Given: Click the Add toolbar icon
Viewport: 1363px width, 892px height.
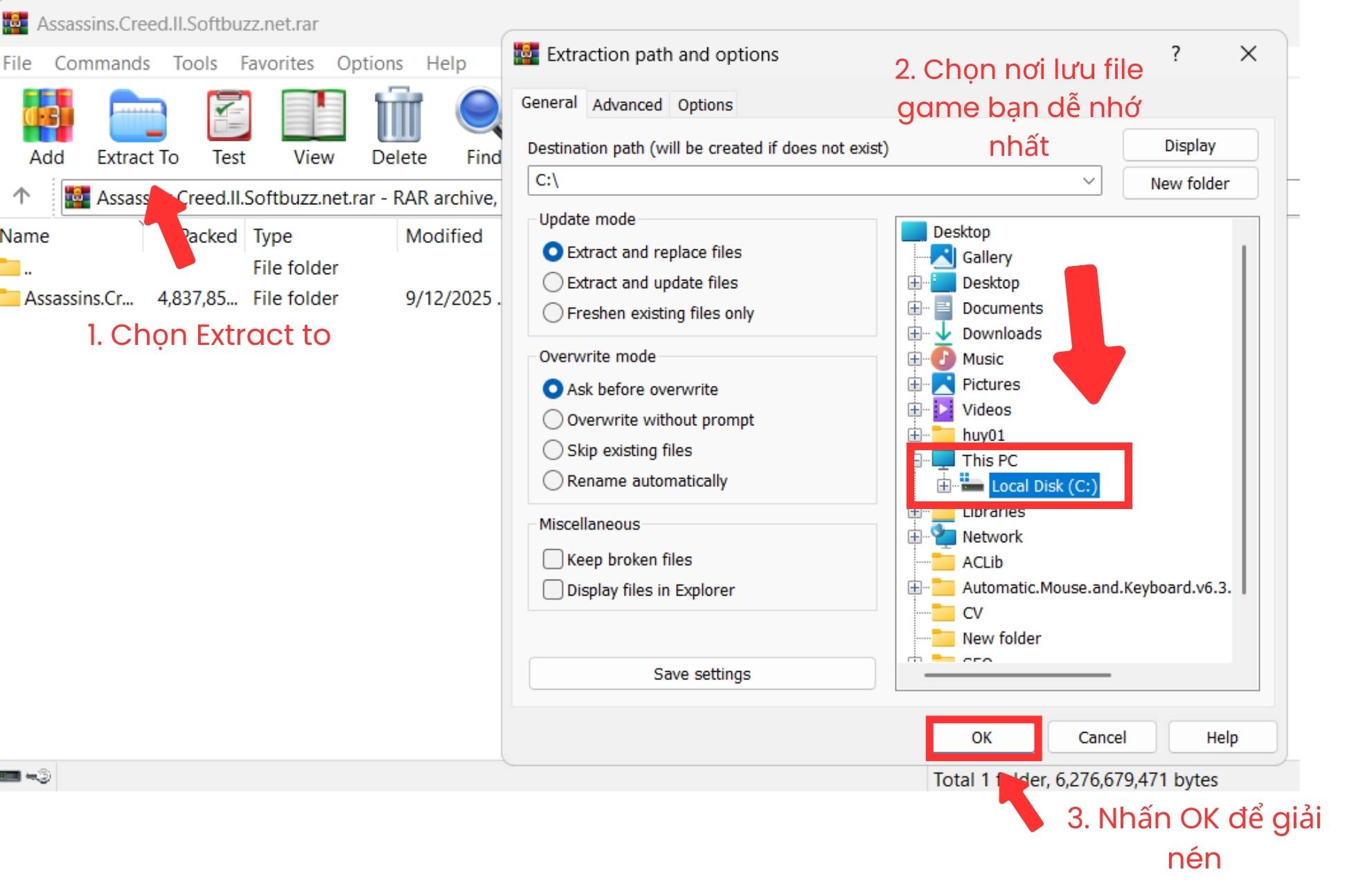Looking at the screenshot, I should [x=47, y=116].
